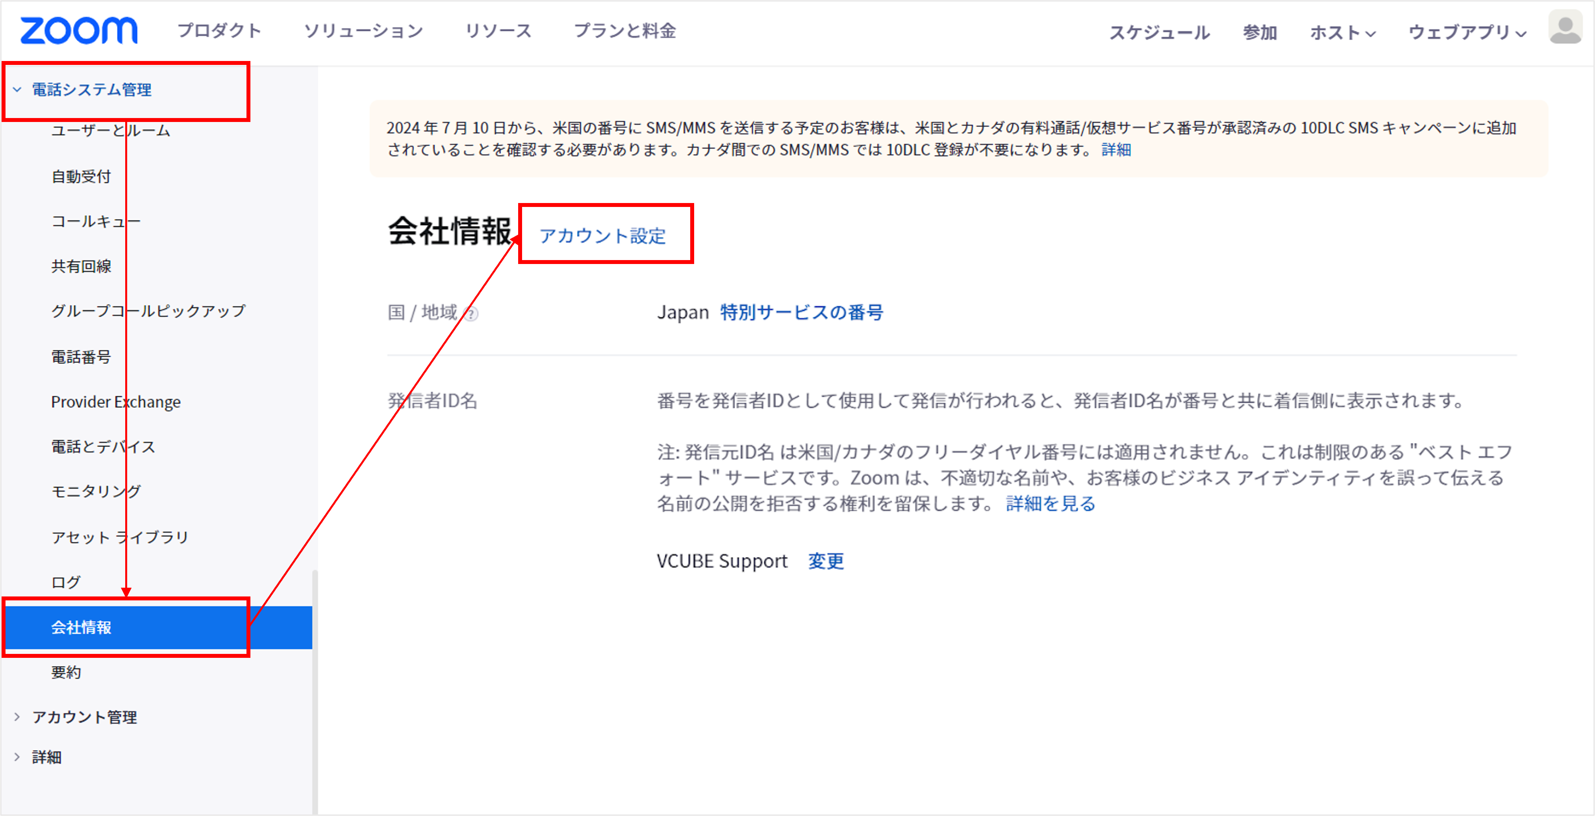Select 会社情報 in sidebar
Image resolution: width=1595 pixels, height=816 pixels.
click(158, 627)
